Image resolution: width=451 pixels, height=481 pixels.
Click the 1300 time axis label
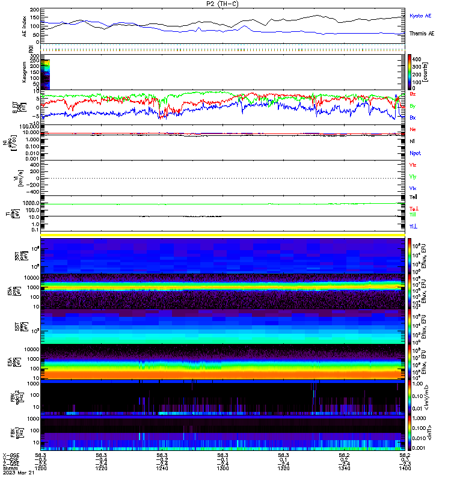click(x=222, y=468)
